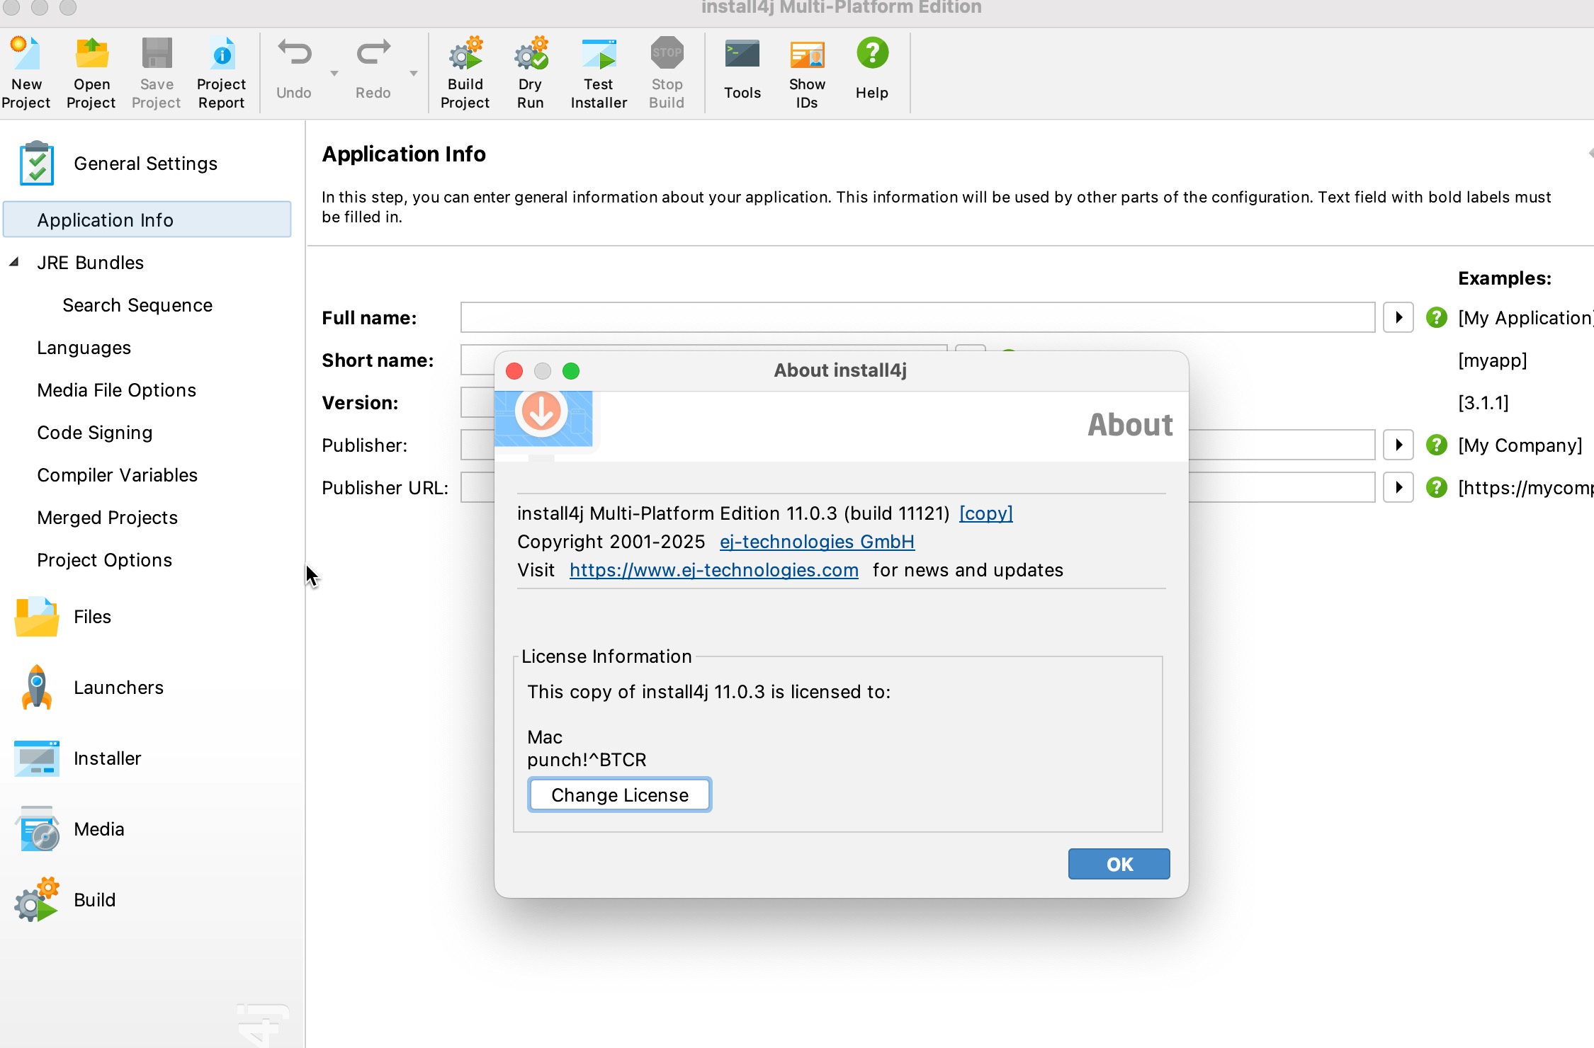Open the Compiler Variables step
The width and height of the screenshot is (1594, 1048).
[117, 475]
